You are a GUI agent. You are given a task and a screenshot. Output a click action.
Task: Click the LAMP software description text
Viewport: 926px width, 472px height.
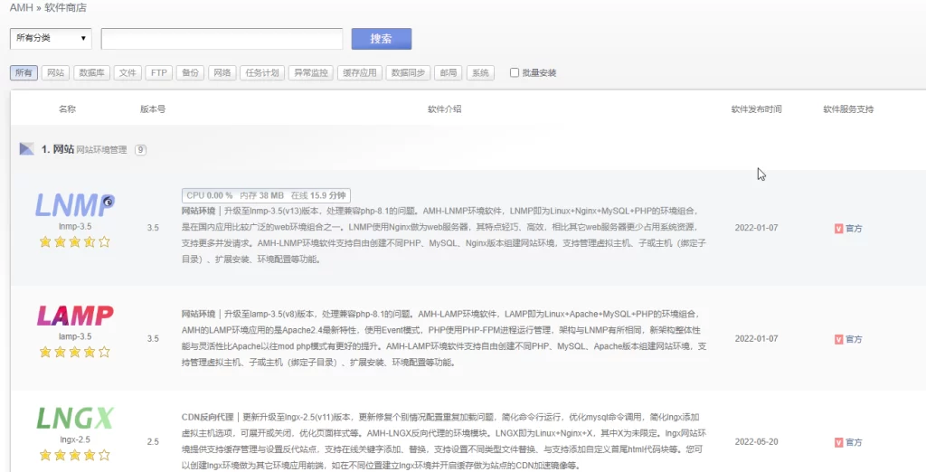pyautogui.click(x=444, y=338)
